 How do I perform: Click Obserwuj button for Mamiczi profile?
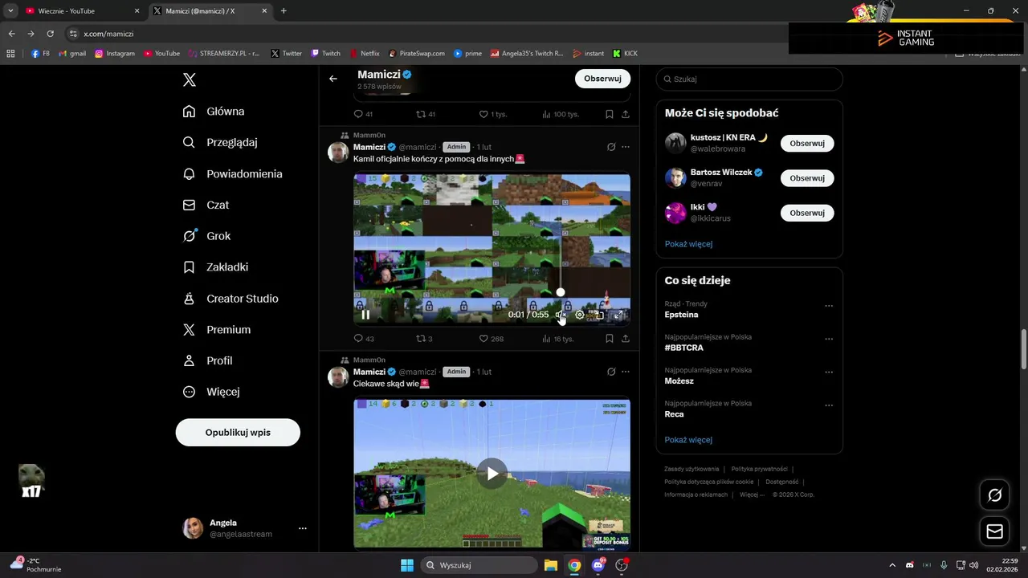coord(602,79)
